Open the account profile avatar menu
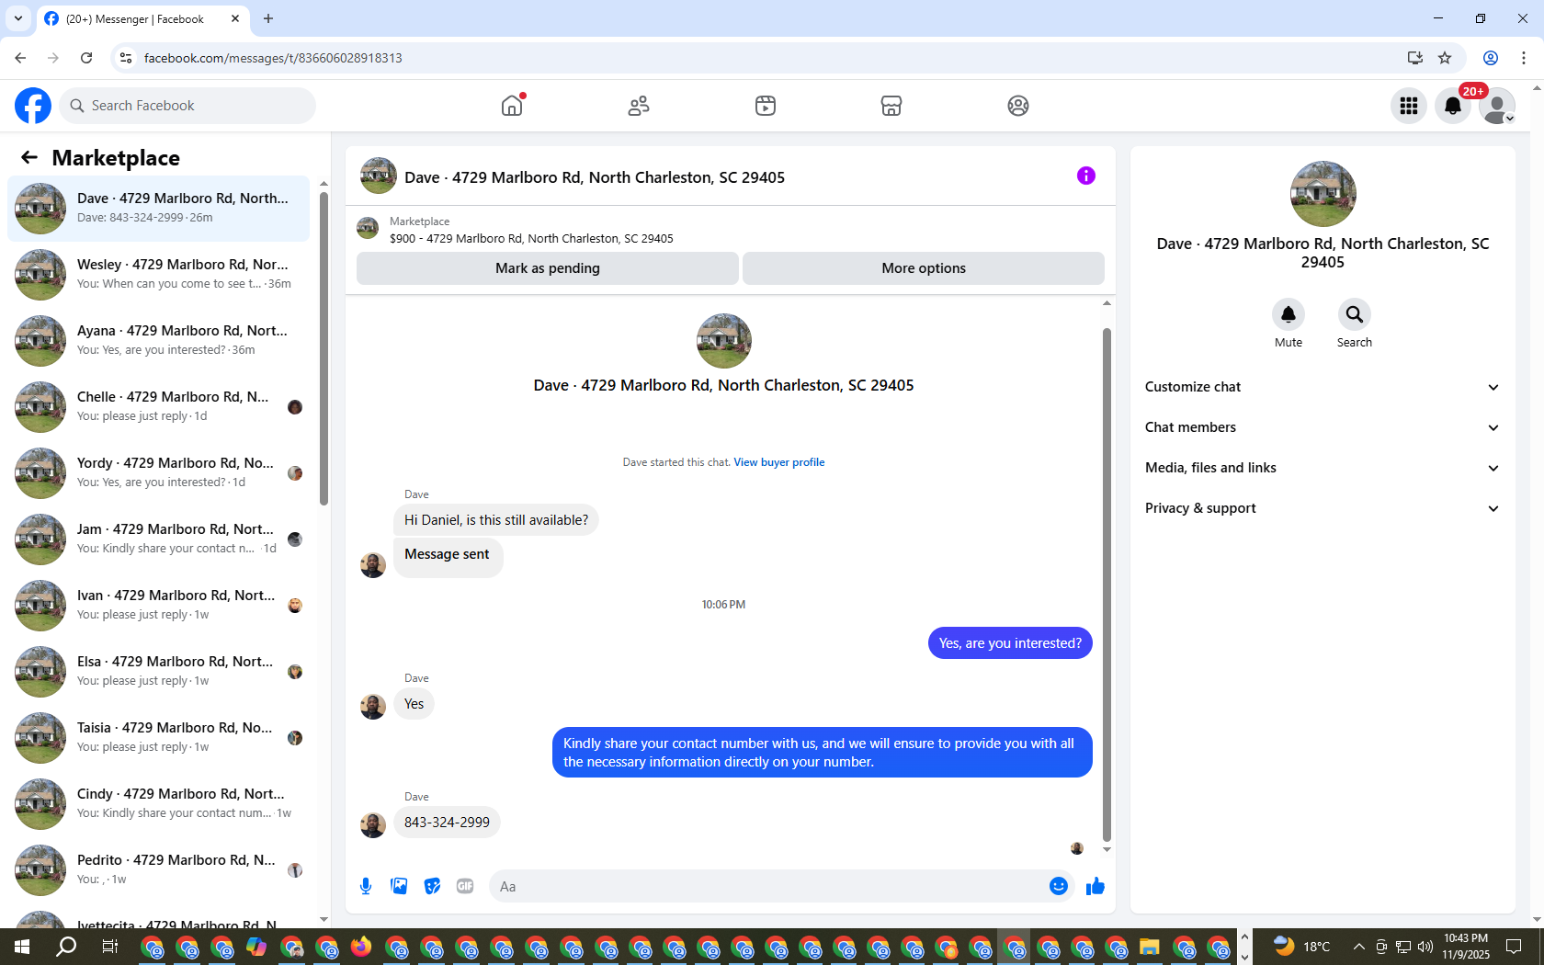Viewport: 1544px width, 965px height. (x=1497, y=106)
